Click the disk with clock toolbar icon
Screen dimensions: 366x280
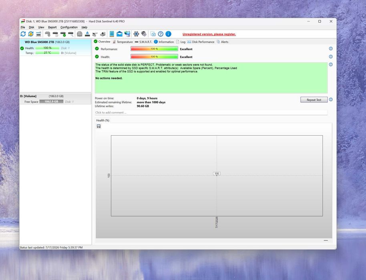(x=55, y=34)
